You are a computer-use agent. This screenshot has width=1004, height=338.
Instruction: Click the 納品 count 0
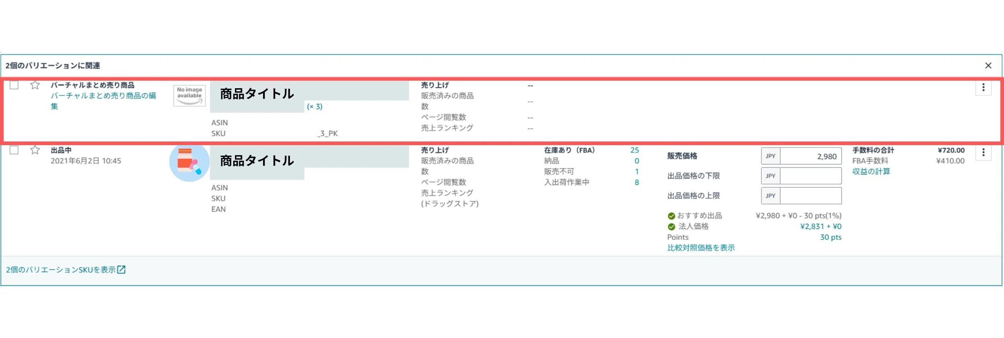click(x=637, y=161)
